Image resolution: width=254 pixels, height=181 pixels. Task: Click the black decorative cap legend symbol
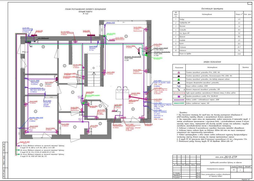pos(179,83)
